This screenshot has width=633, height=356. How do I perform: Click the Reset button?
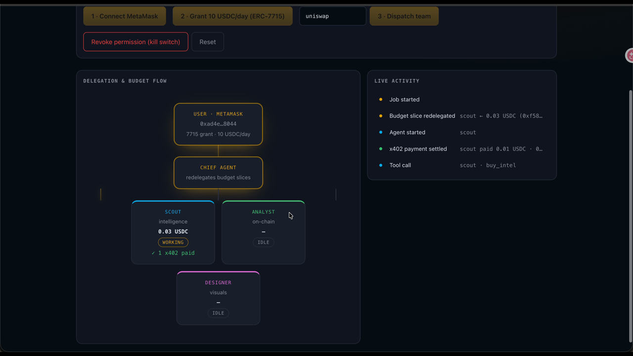coord(208,42)
